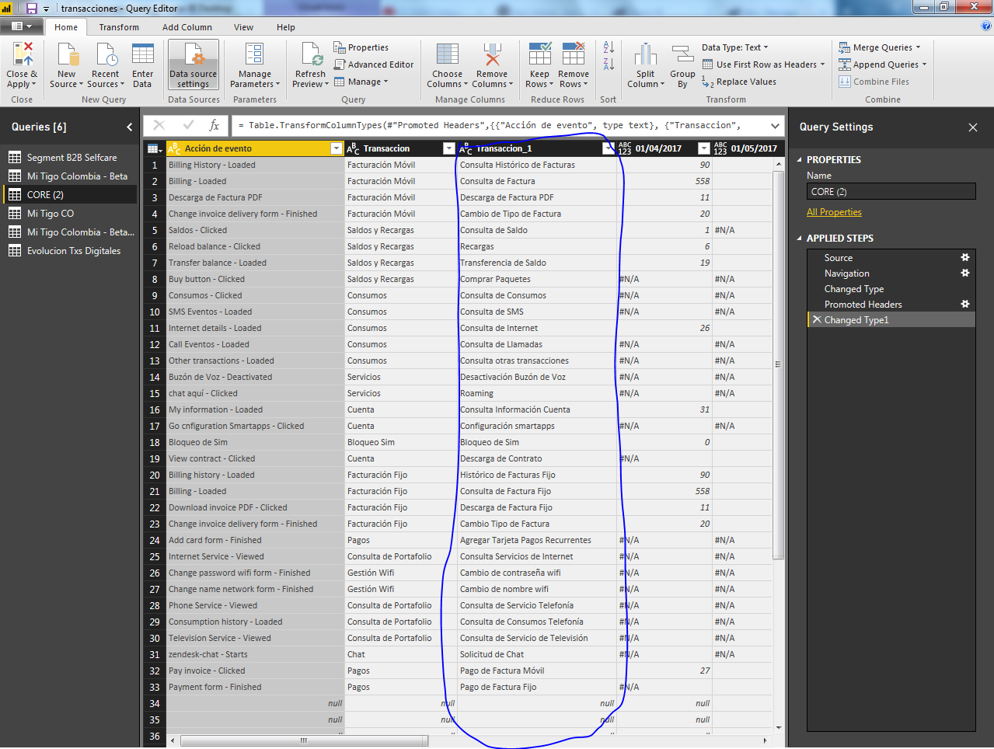Select the Mi Tigo CO query
Screen dimensions: 994x749
(x=71, y=214)
